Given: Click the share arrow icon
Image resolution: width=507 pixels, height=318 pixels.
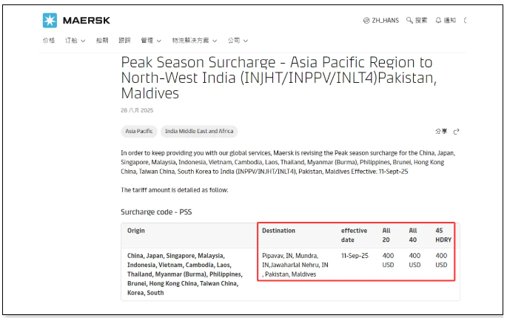Looking at the screenshot, I should point(456,132).
